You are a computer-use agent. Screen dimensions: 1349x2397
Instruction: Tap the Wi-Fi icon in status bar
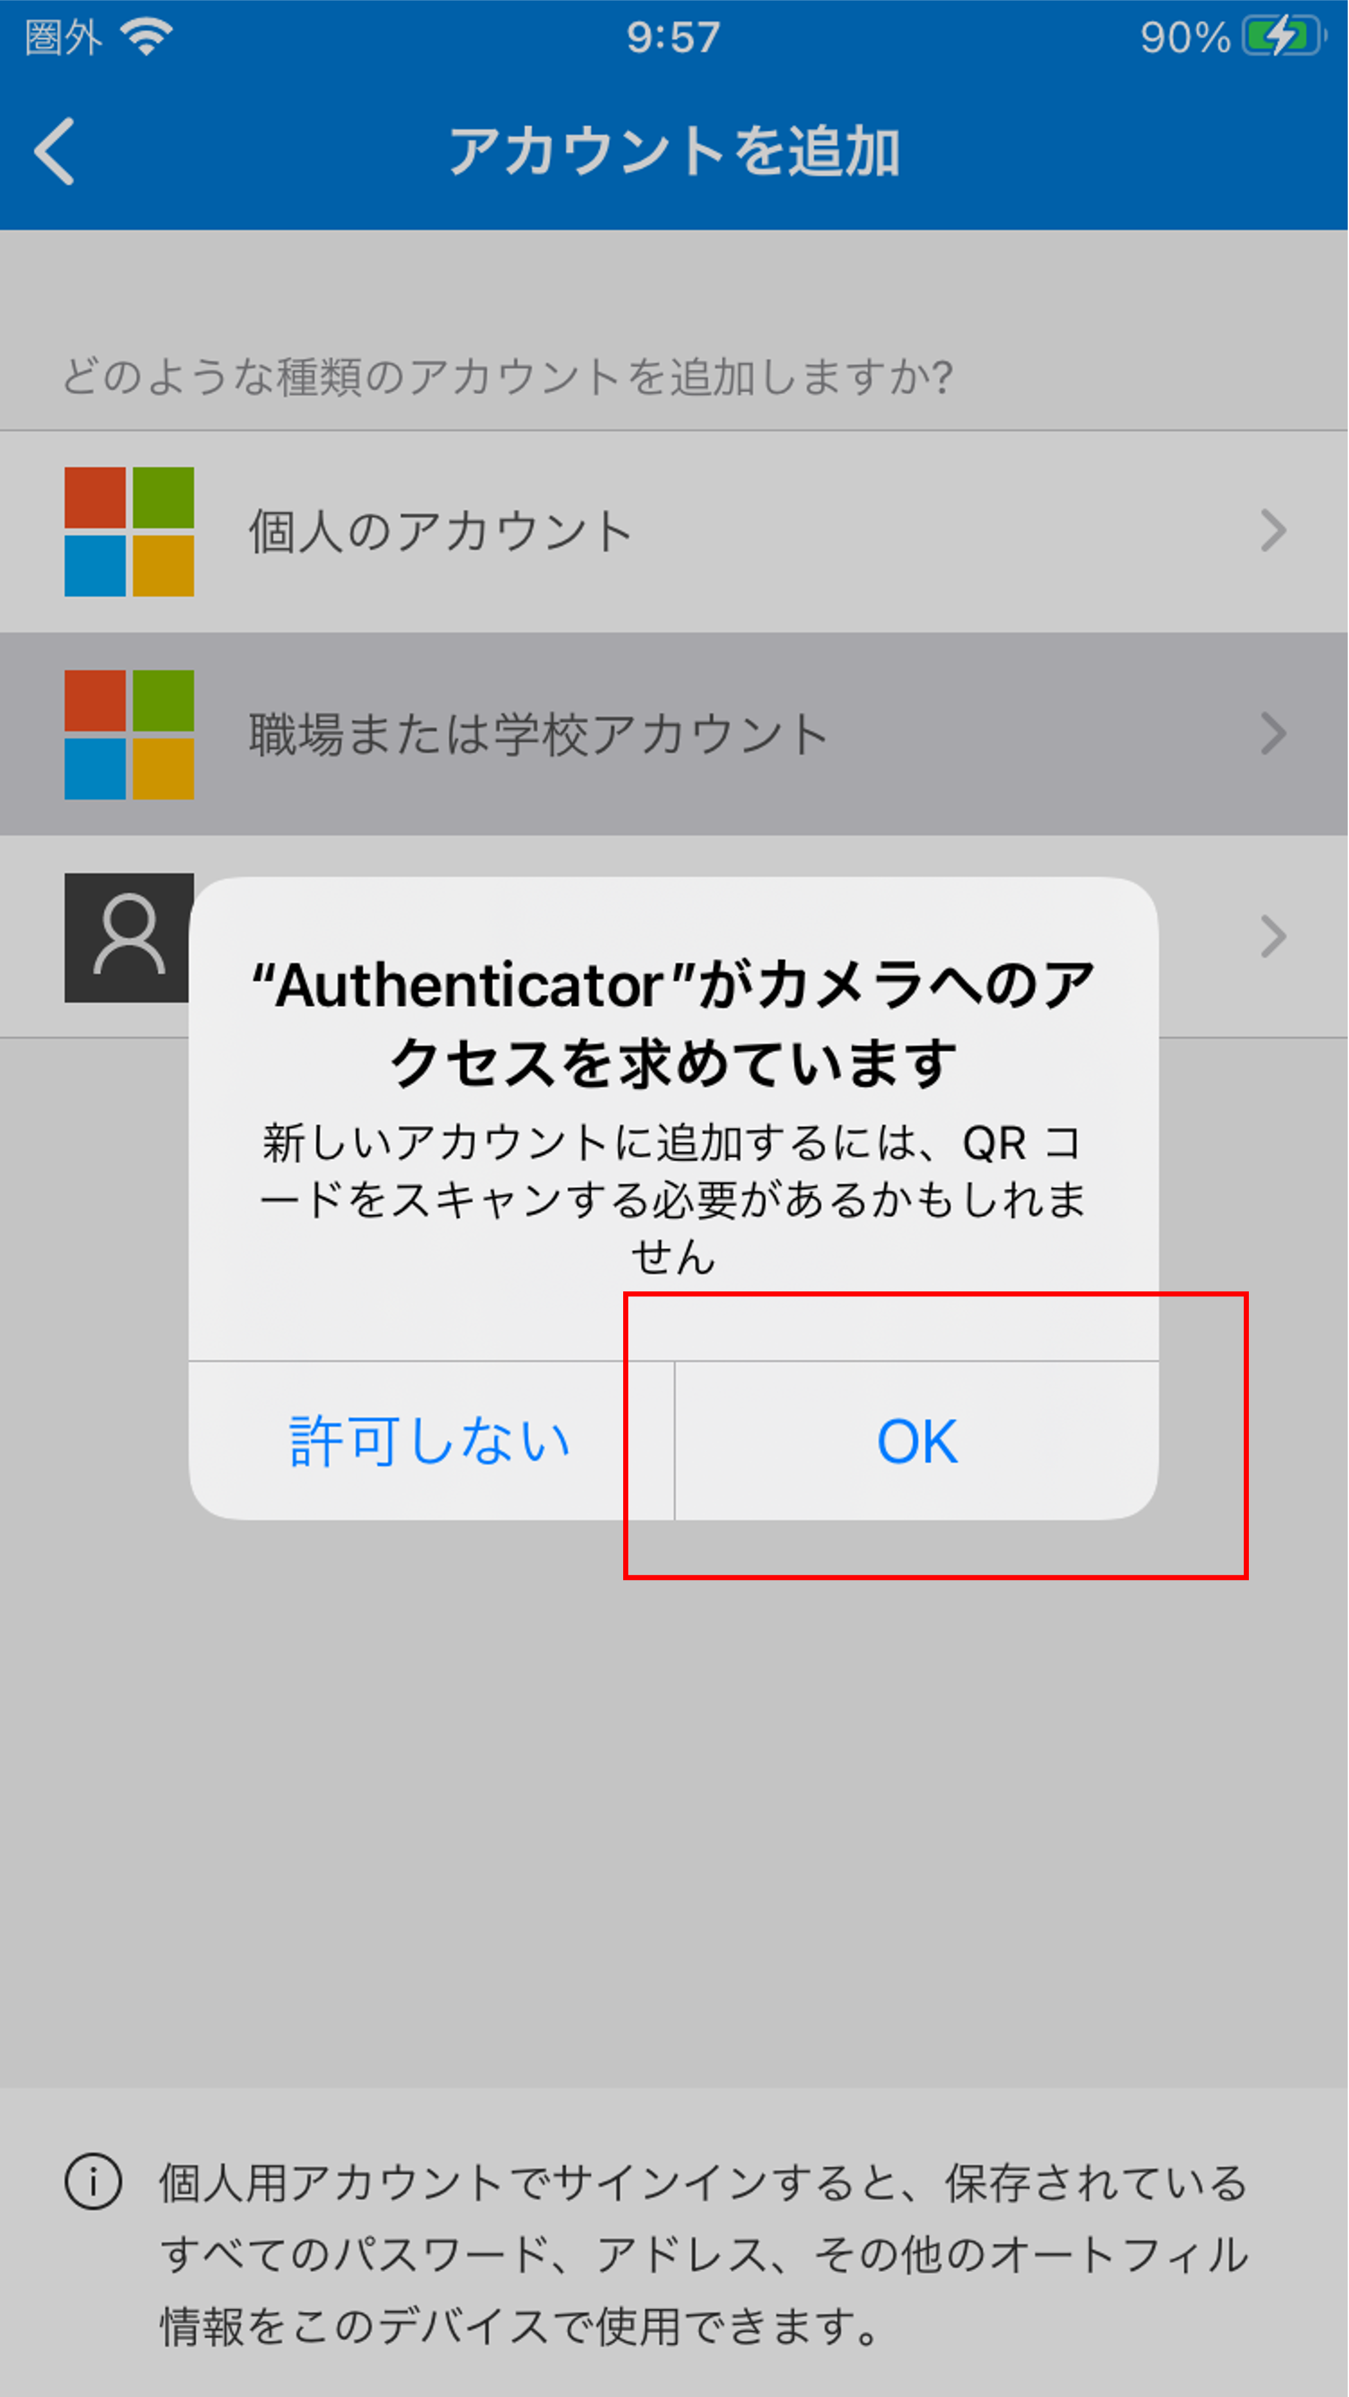click(146, 37)
